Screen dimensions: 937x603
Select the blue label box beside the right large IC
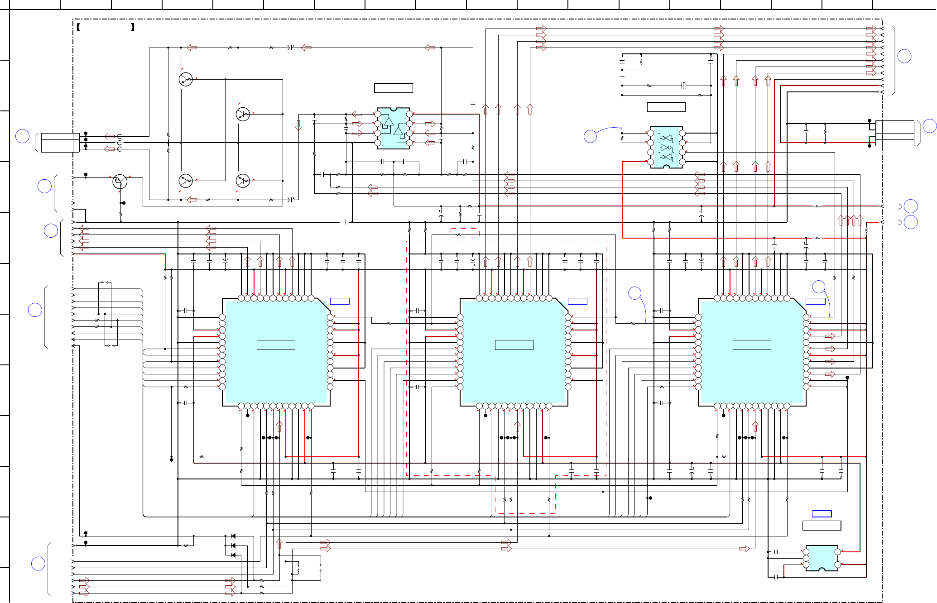coord(815,301)
